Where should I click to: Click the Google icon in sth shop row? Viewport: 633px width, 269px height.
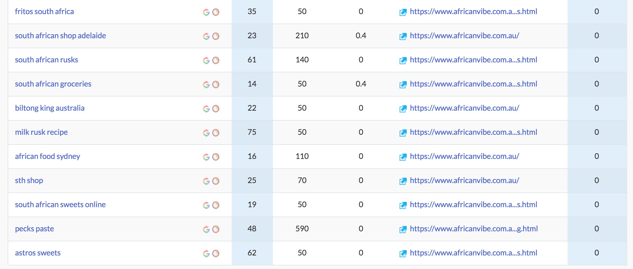(x=206, y=181)
